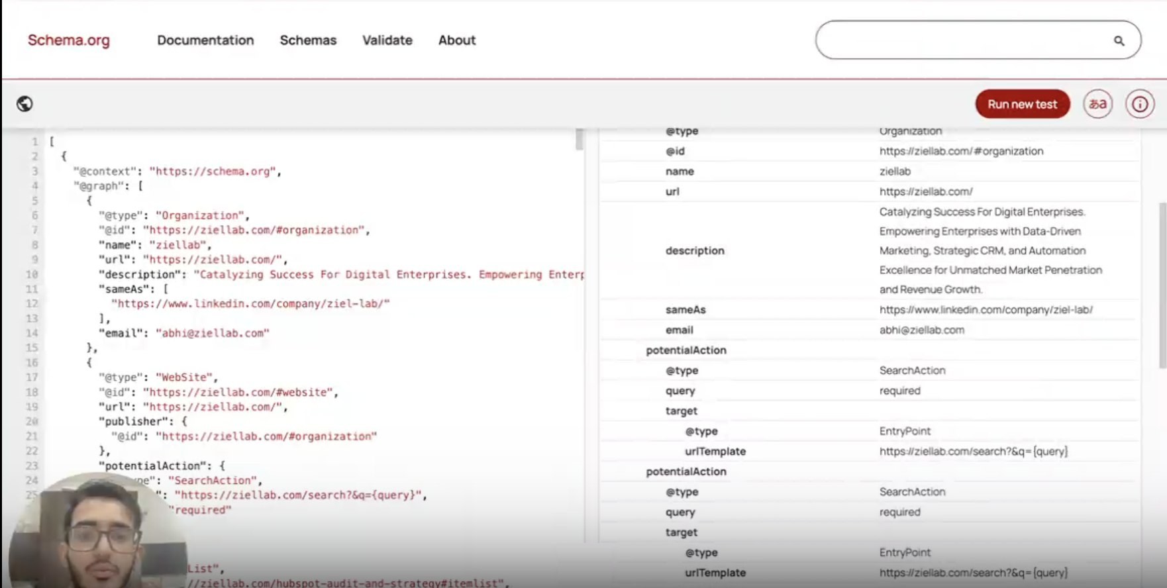Screen dimensions: 1167x588
Task: Click line number 16 in gutter
Action: [32, 362]
